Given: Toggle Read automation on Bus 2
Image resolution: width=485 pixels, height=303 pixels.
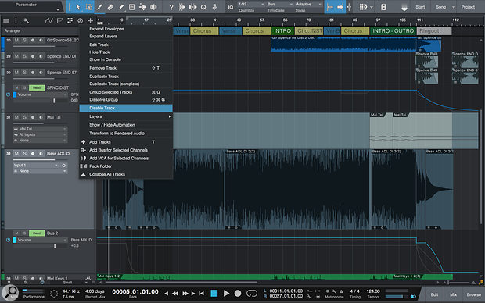Looking at the screenshot, I should [37, 233].
